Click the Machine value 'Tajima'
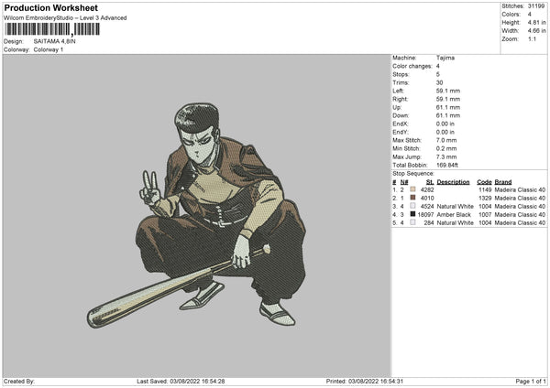The width and height of the screenshot is (550, 388). [x=445, y=58]
